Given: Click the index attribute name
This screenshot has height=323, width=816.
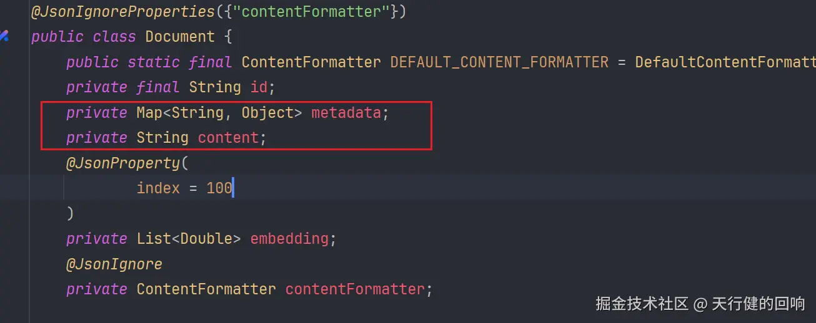Looking at the screenshot, I should 158,188.
